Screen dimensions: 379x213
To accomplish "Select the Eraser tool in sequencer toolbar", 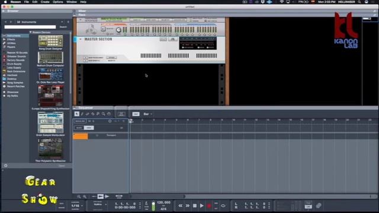I will (x=87, y=114).
